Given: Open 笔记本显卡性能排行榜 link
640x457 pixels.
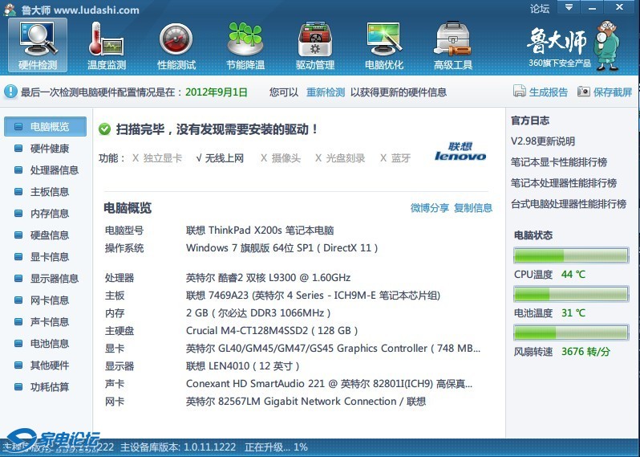Looking at the screenshot, I should (559, 162).
